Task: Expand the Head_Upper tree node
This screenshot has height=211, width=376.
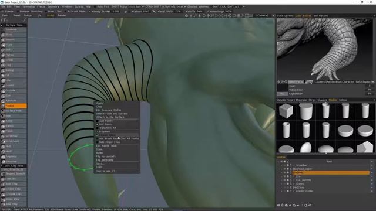Action: tap(282, 169)
